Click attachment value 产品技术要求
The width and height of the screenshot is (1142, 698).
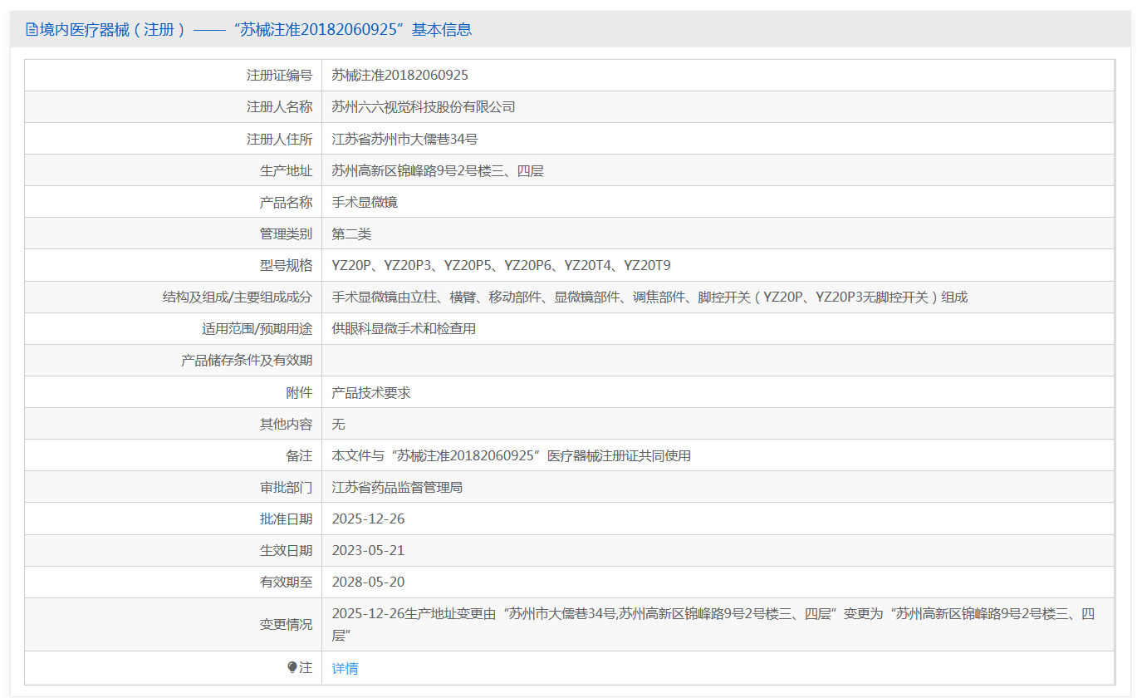tap(371, 392)
